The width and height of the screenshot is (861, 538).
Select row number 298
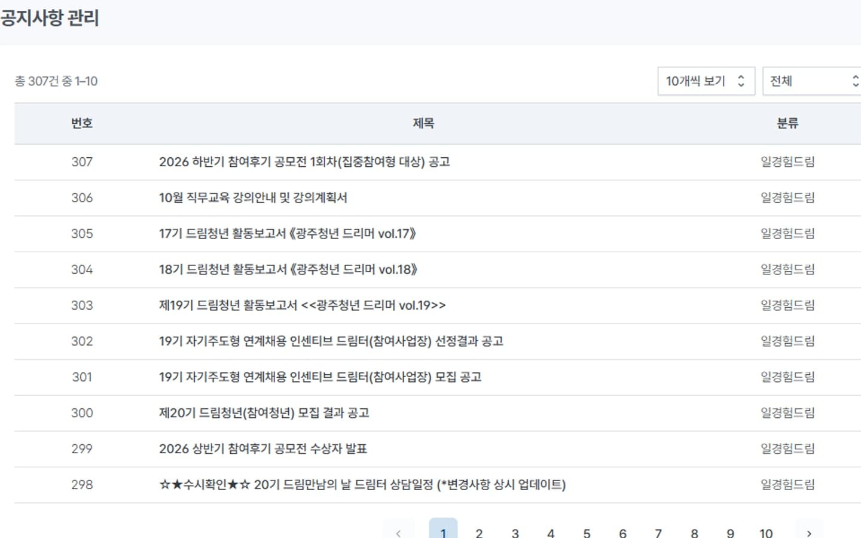(x=82, y=485)
